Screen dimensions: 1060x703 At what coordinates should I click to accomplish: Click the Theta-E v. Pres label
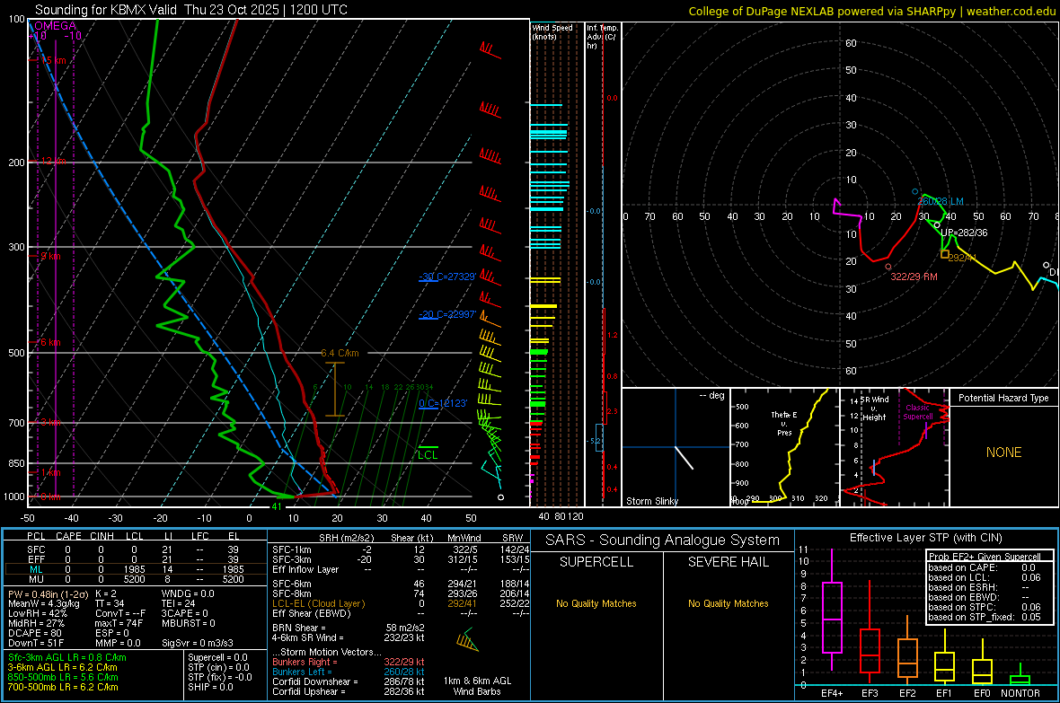[784, 423]
